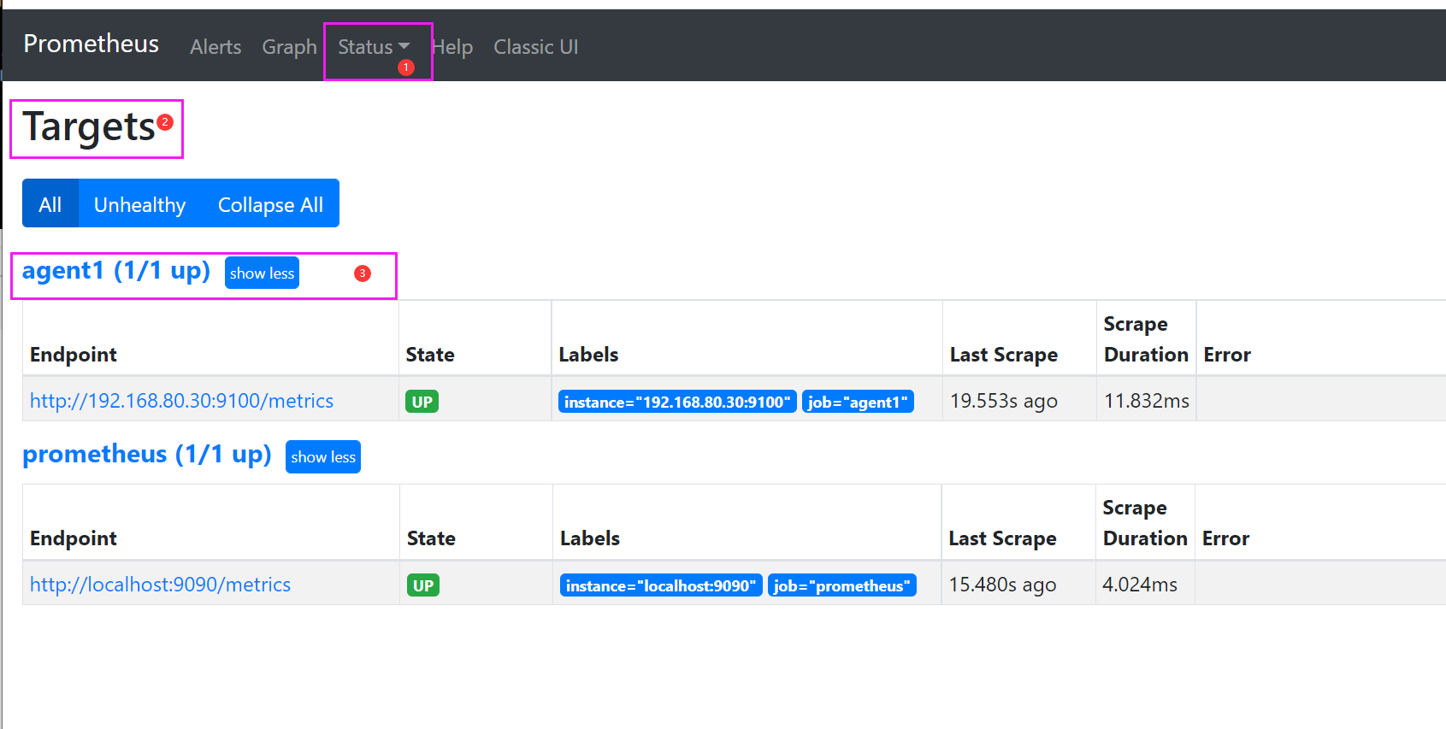Screen dimensions: 1446x729
Task: Select the 15.480s ago last scrape value
Action: click(1002, 585)
